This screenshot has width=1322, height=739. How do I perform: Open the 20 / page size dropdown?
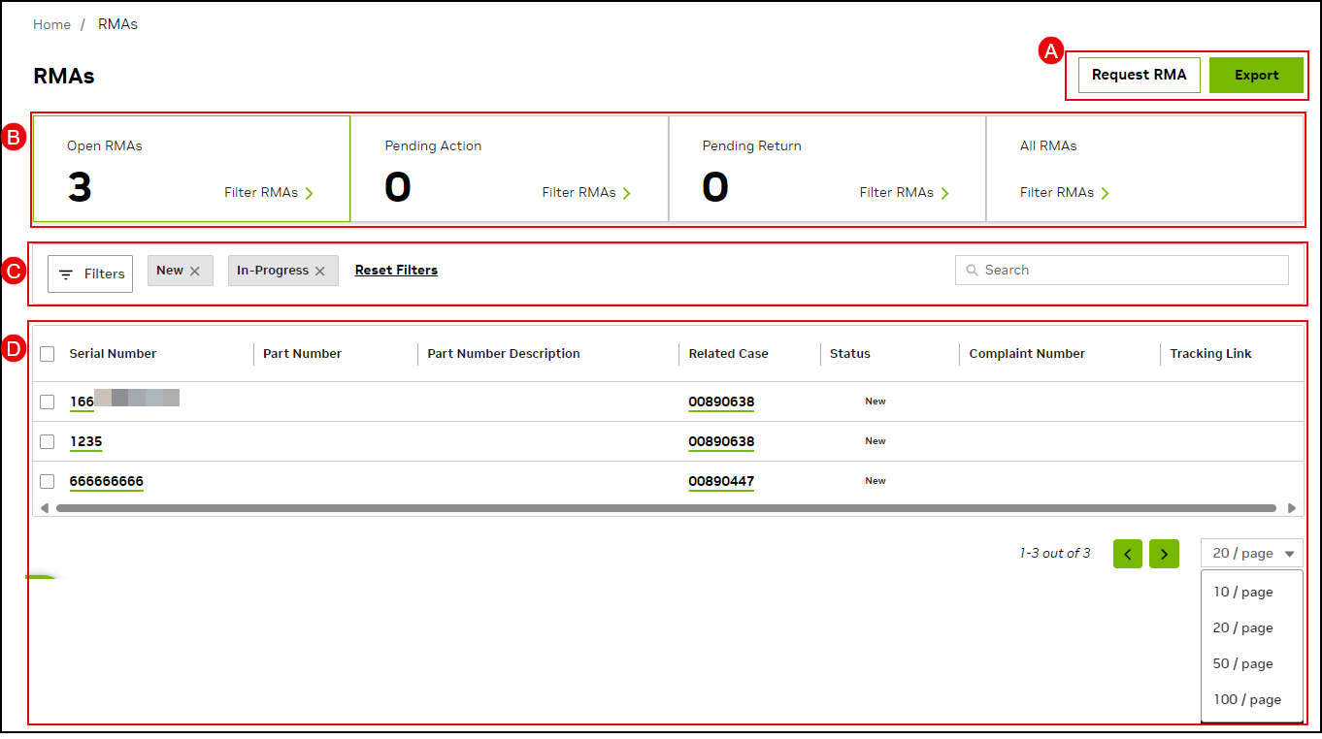(1252, 554)
